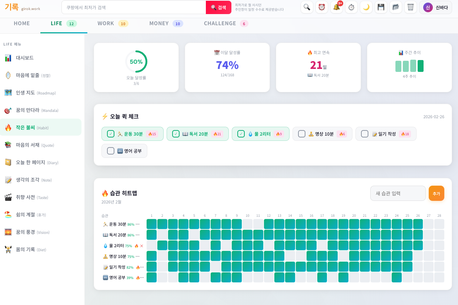
Task: Switch to the CHALLENGE tab
Action: click(226, 24)
